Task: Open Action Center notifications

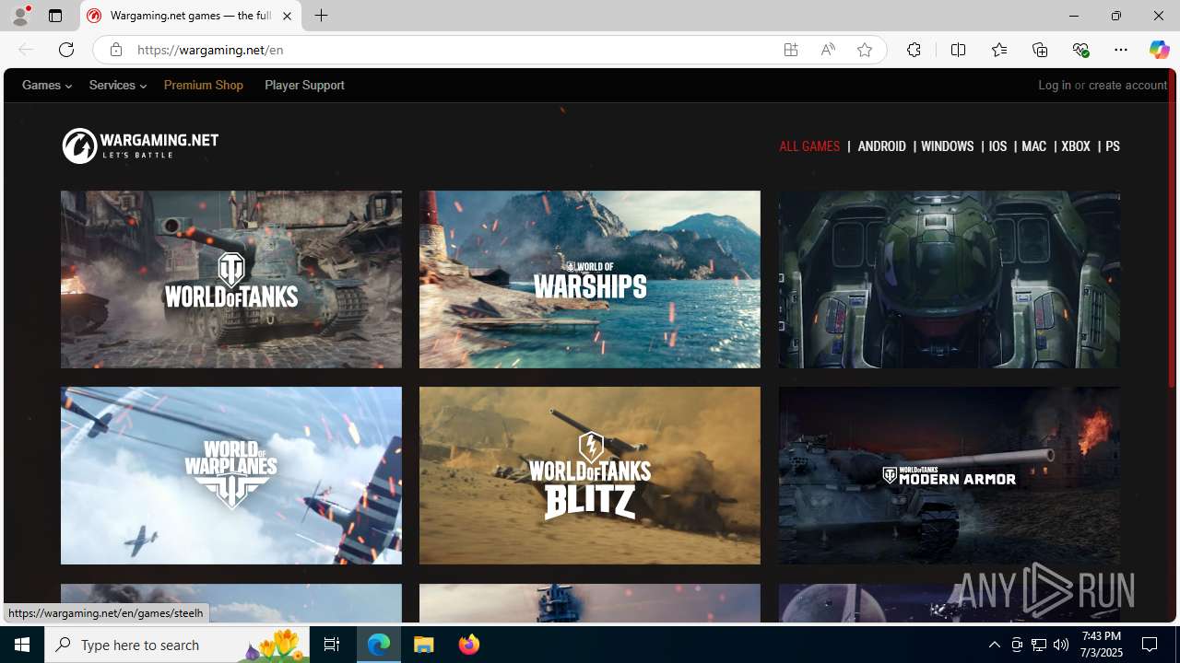Action: point(1150,645)
